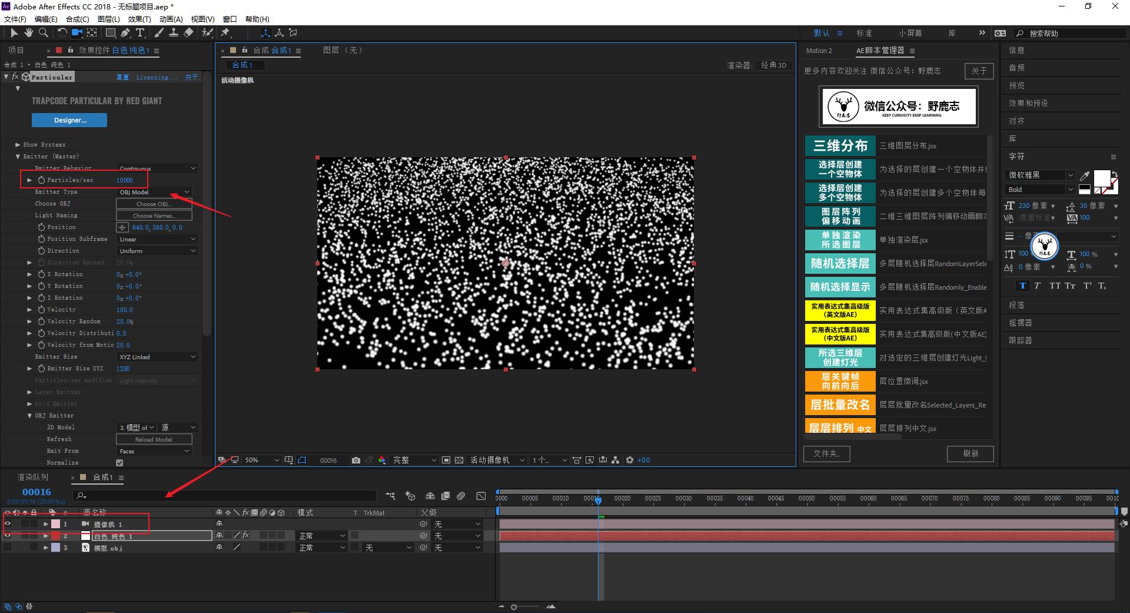Expand the Velocity property triangle
The height and width of the screenshot is (613, 1130).
pyautogui.click(x=29, y=310)
